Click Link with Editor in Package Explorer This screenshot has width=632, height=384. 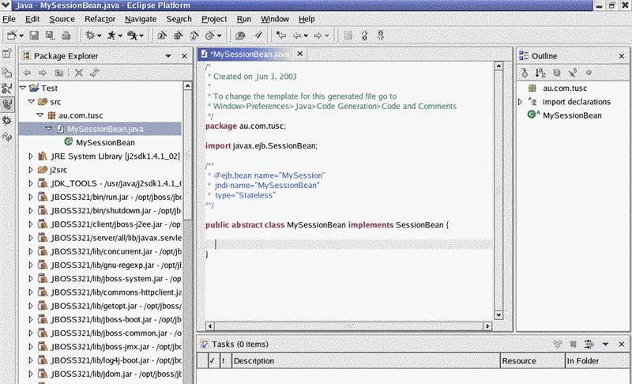click(95, 73)
